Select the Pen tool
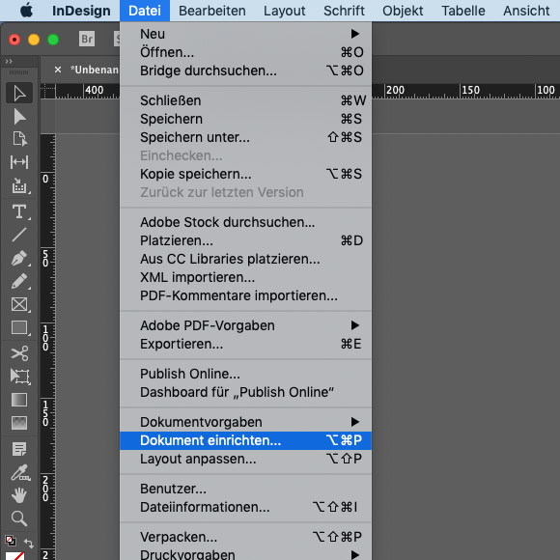 coord(19,258)
